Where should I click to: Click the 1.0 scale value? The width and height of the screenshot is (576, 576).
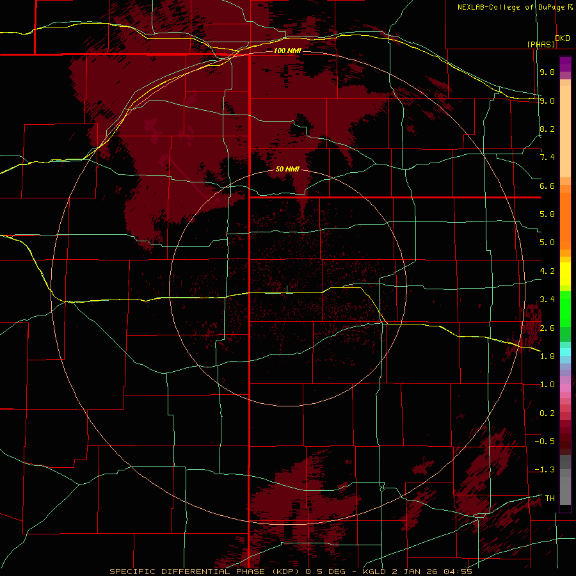547,385
